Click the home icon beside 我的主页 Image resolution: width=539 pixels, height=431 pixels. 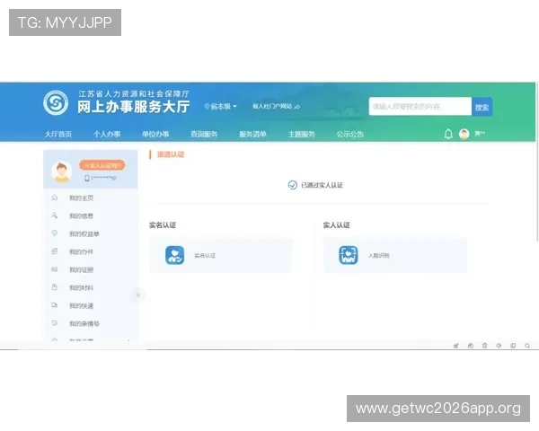(54, 198)
